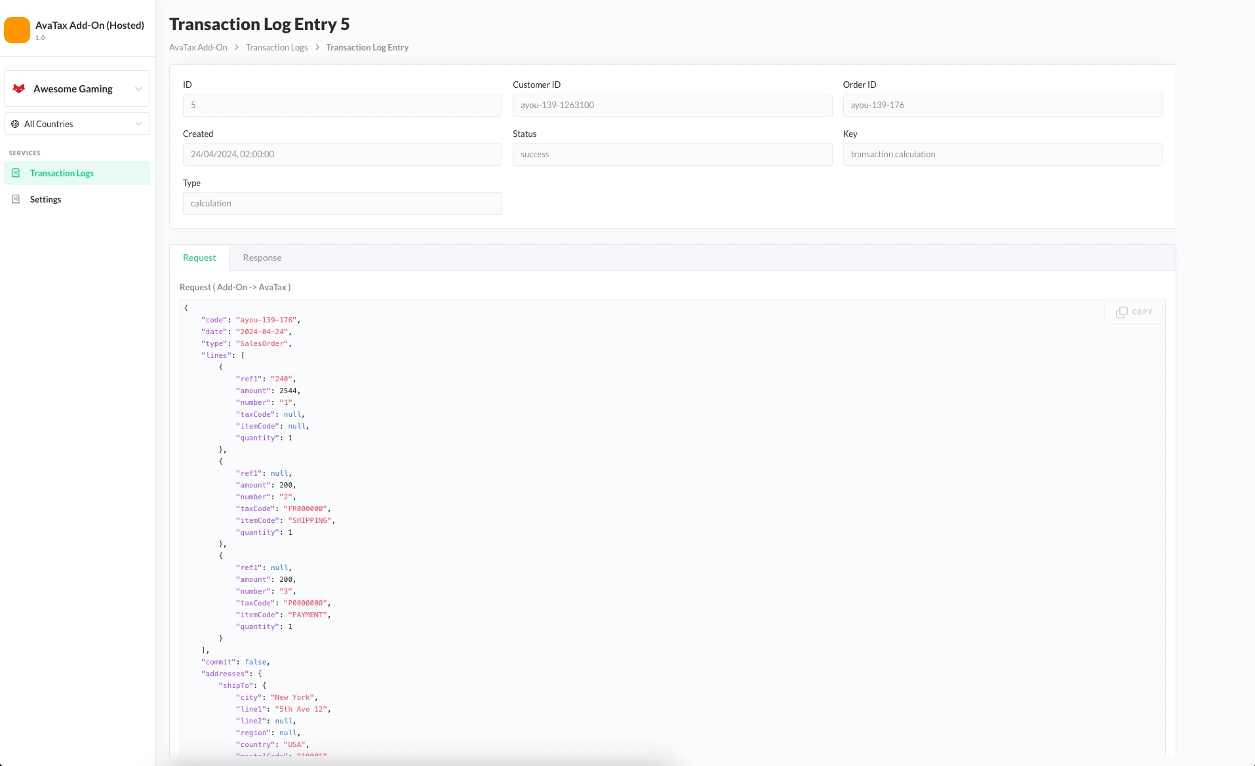Expand the Awesome Gaming store dropdown
This screenshot has height=766, width=1255.
[138, 89]
